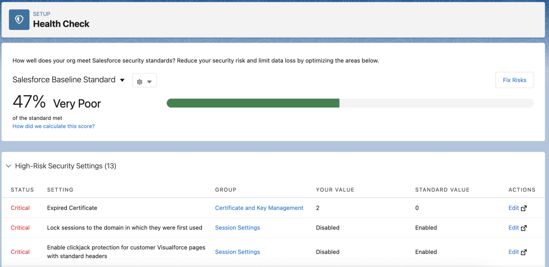Open Certificate and Key Management group
549x267 pixels.
point(259,208)
